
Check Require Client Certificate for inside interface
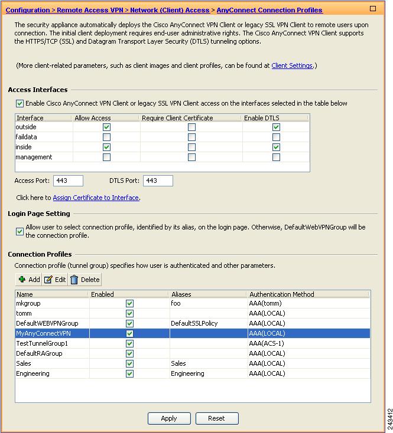(x=191, y=147)
